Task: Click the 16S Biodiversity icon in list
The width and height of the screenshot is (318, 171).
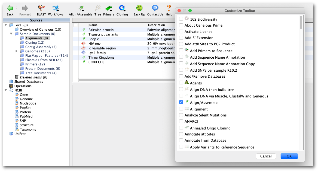Action: click(x=186, y=18)
